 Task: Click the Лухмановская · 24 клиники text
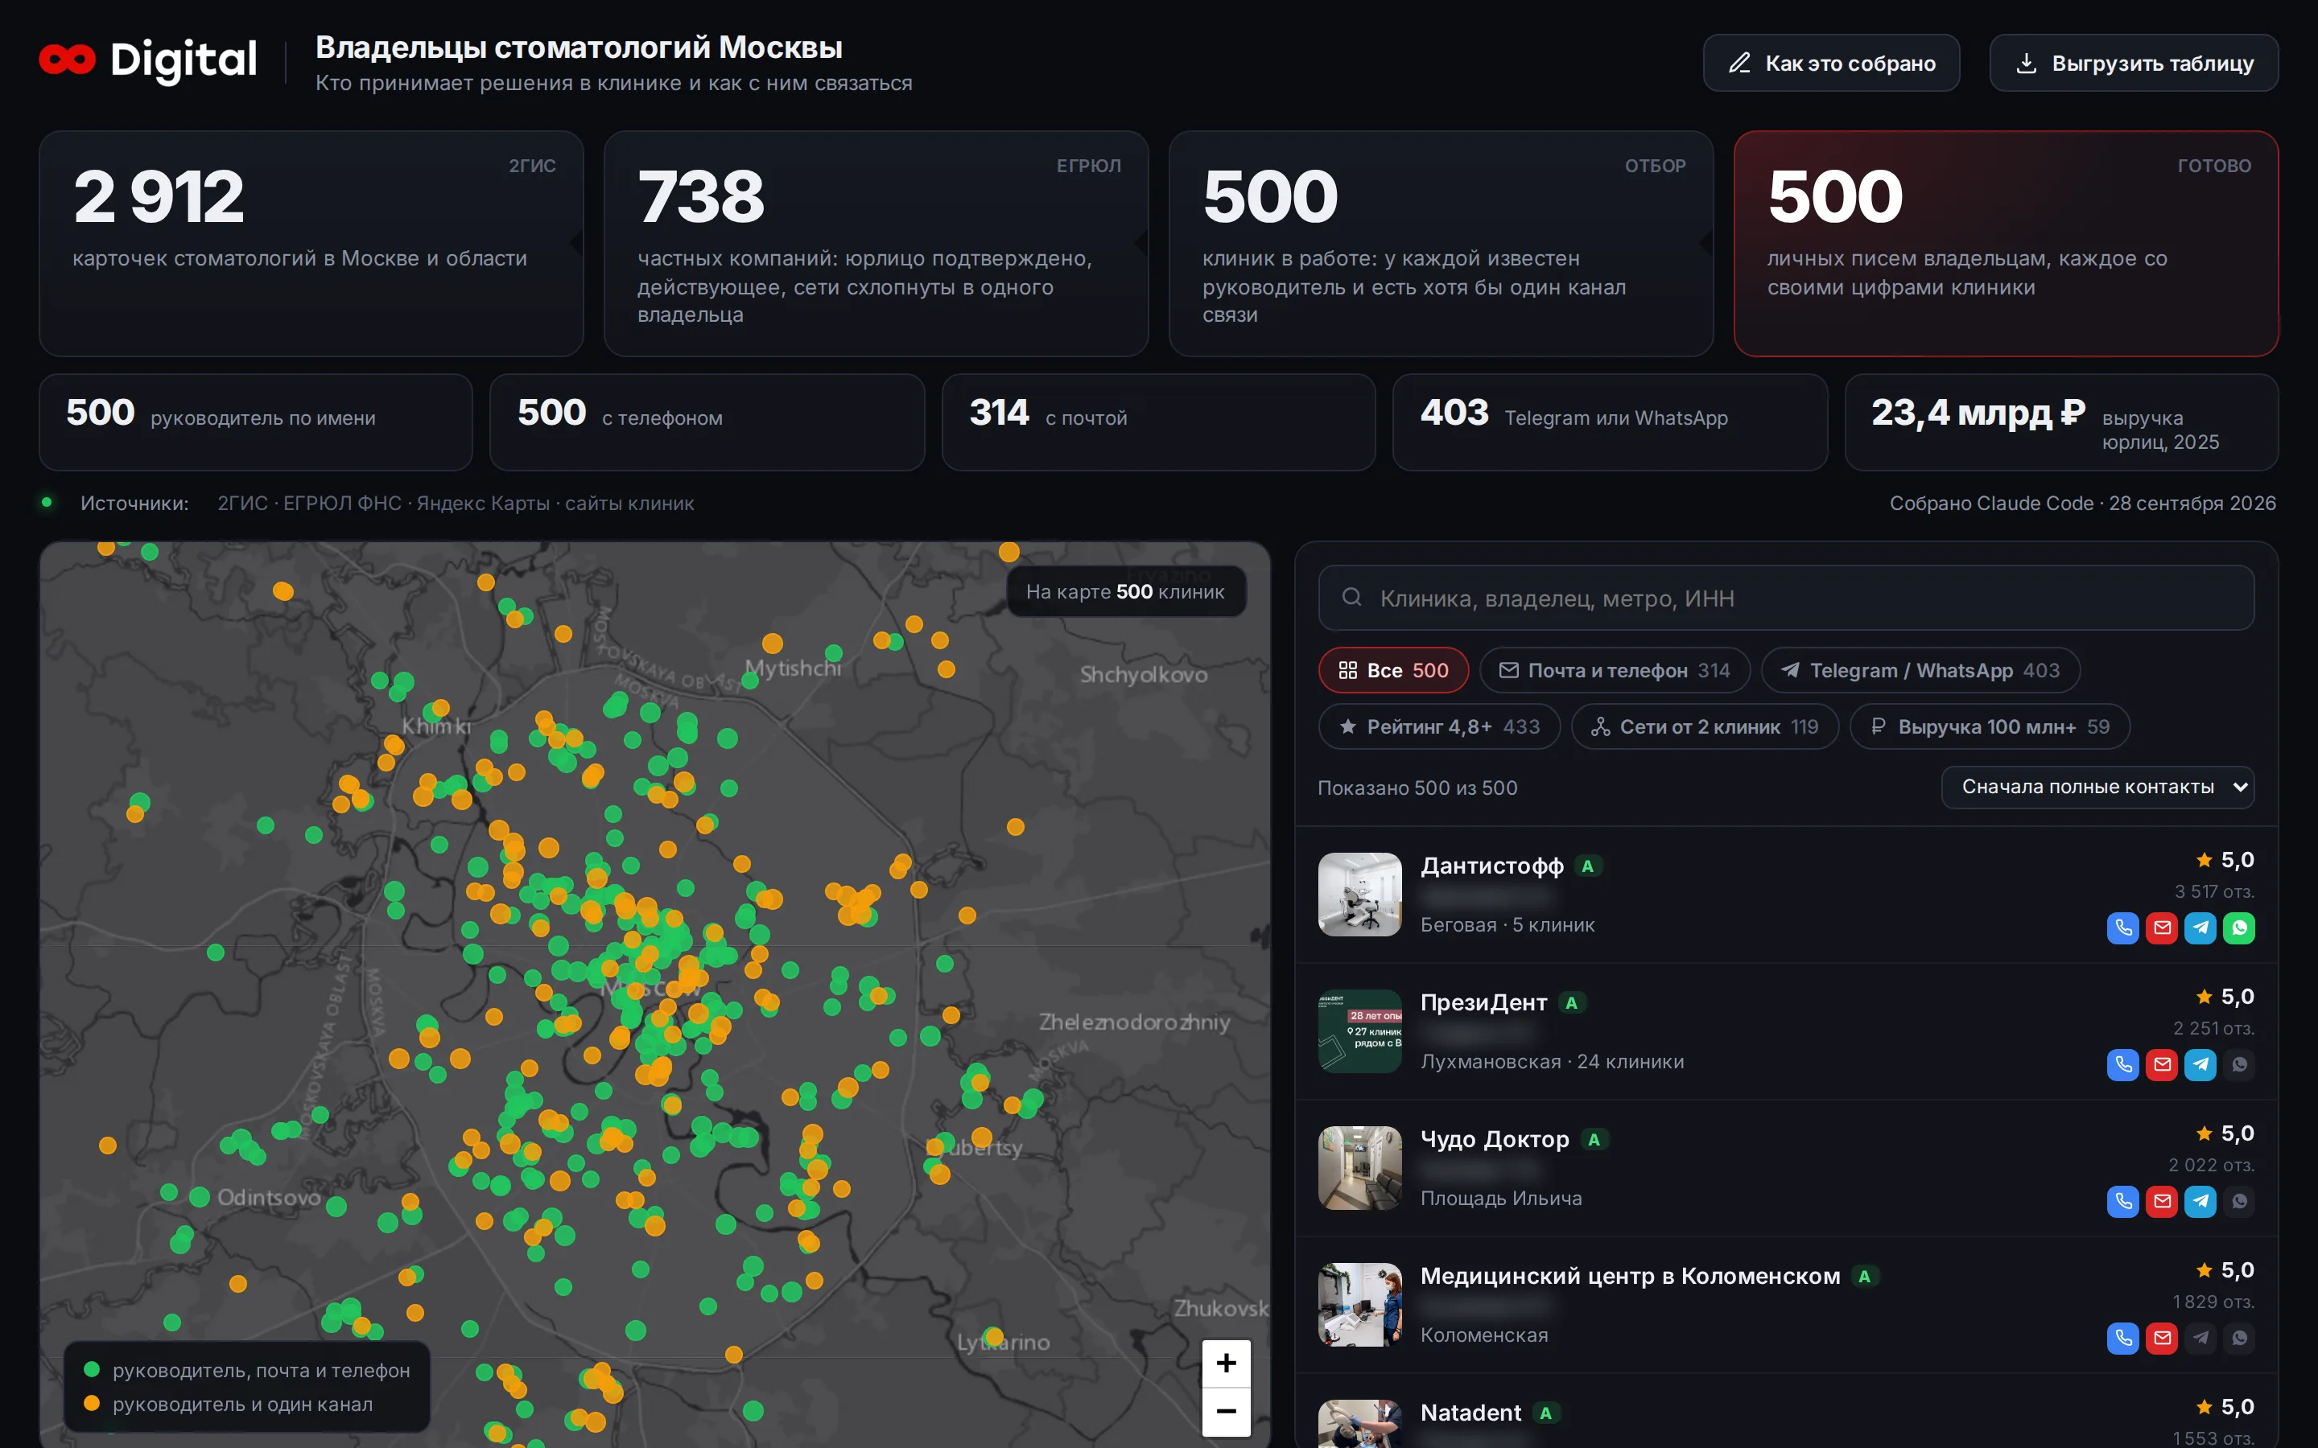tap(1552, 1061)
